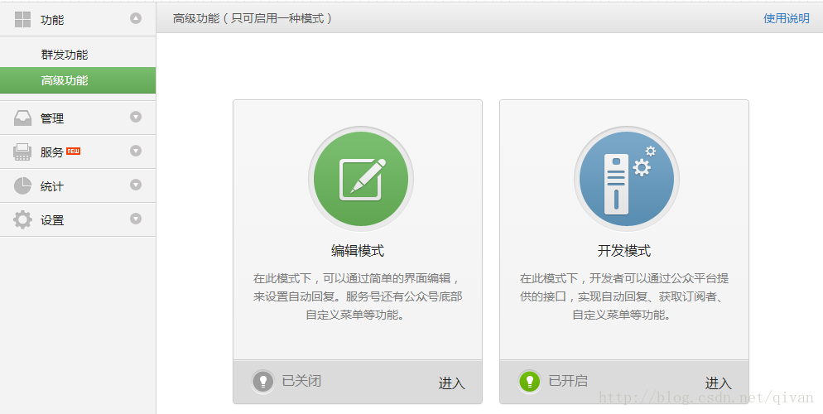The height and width of the screenshot is (414, 823).
Task: Click 进入 on the 编辑模式 card
Action: tap(452, 383)
